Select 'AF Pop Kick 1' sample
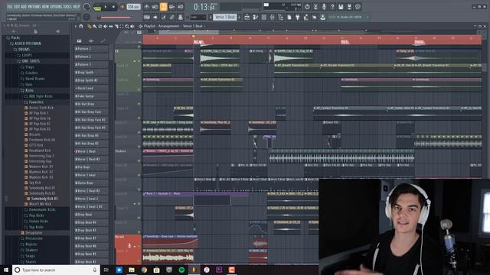Screen dimensions: 490x275 pos(37,113)
